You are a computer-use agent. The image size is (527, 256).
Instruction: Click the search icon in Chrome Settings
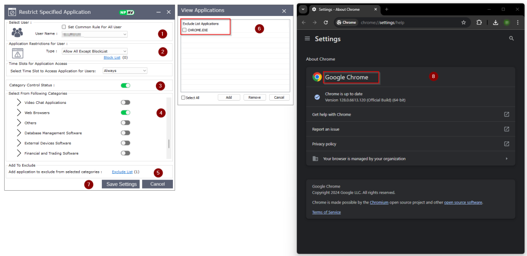pyautogui.click(x=511, y=39)
